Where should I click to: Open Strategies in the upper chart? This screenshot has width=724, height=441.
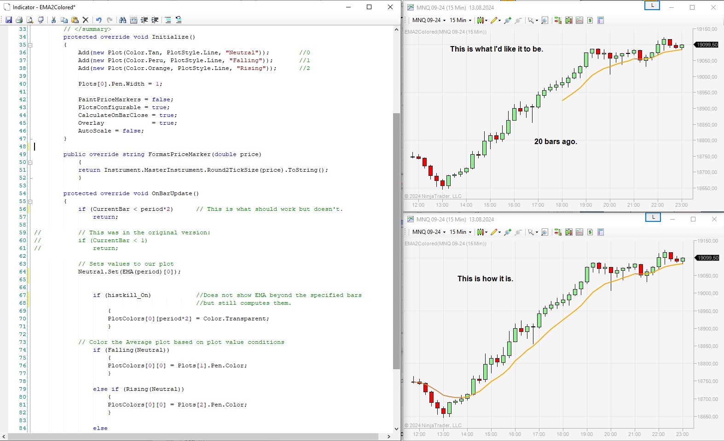point(590,20)
